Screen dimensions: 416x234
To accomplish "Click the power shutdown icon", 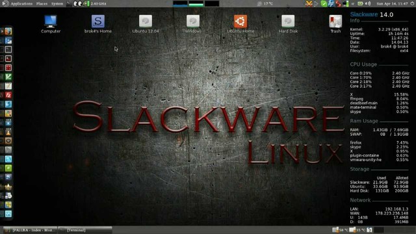I will click(x=412, y=4).
